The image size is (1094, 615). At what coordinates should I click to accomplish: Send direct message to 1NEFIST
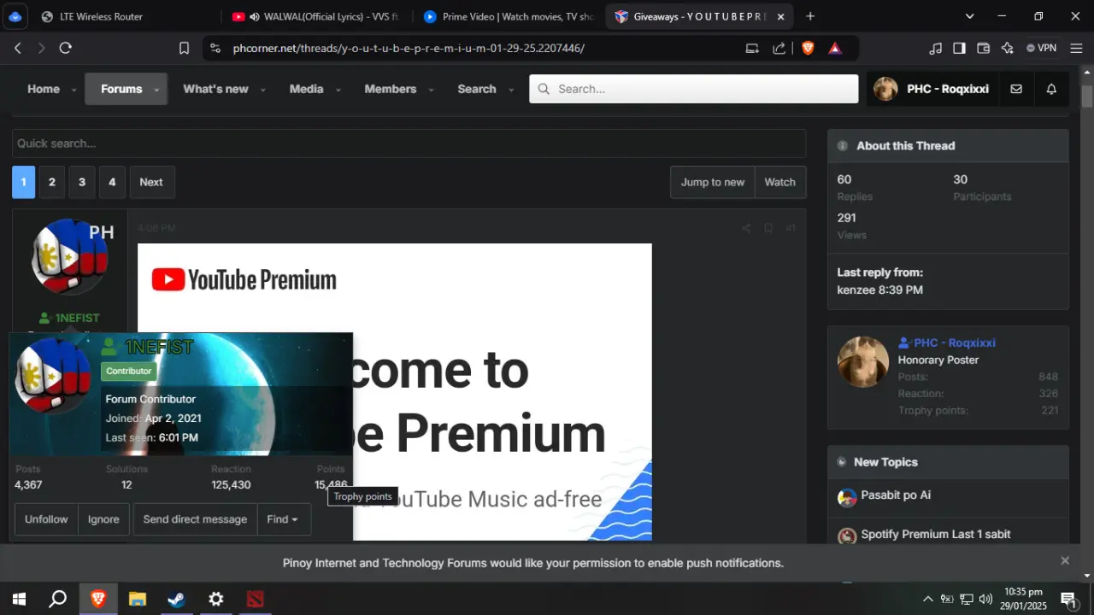pyautogui.click(x=195, y=519)
